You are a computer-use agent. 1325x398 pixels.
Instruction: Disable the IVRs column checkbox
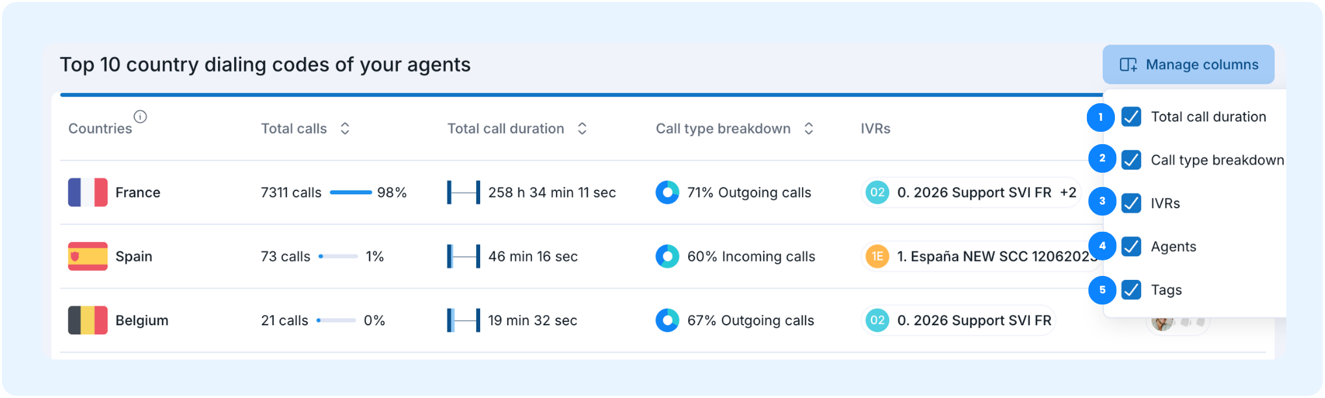(x=1131, y=203)
